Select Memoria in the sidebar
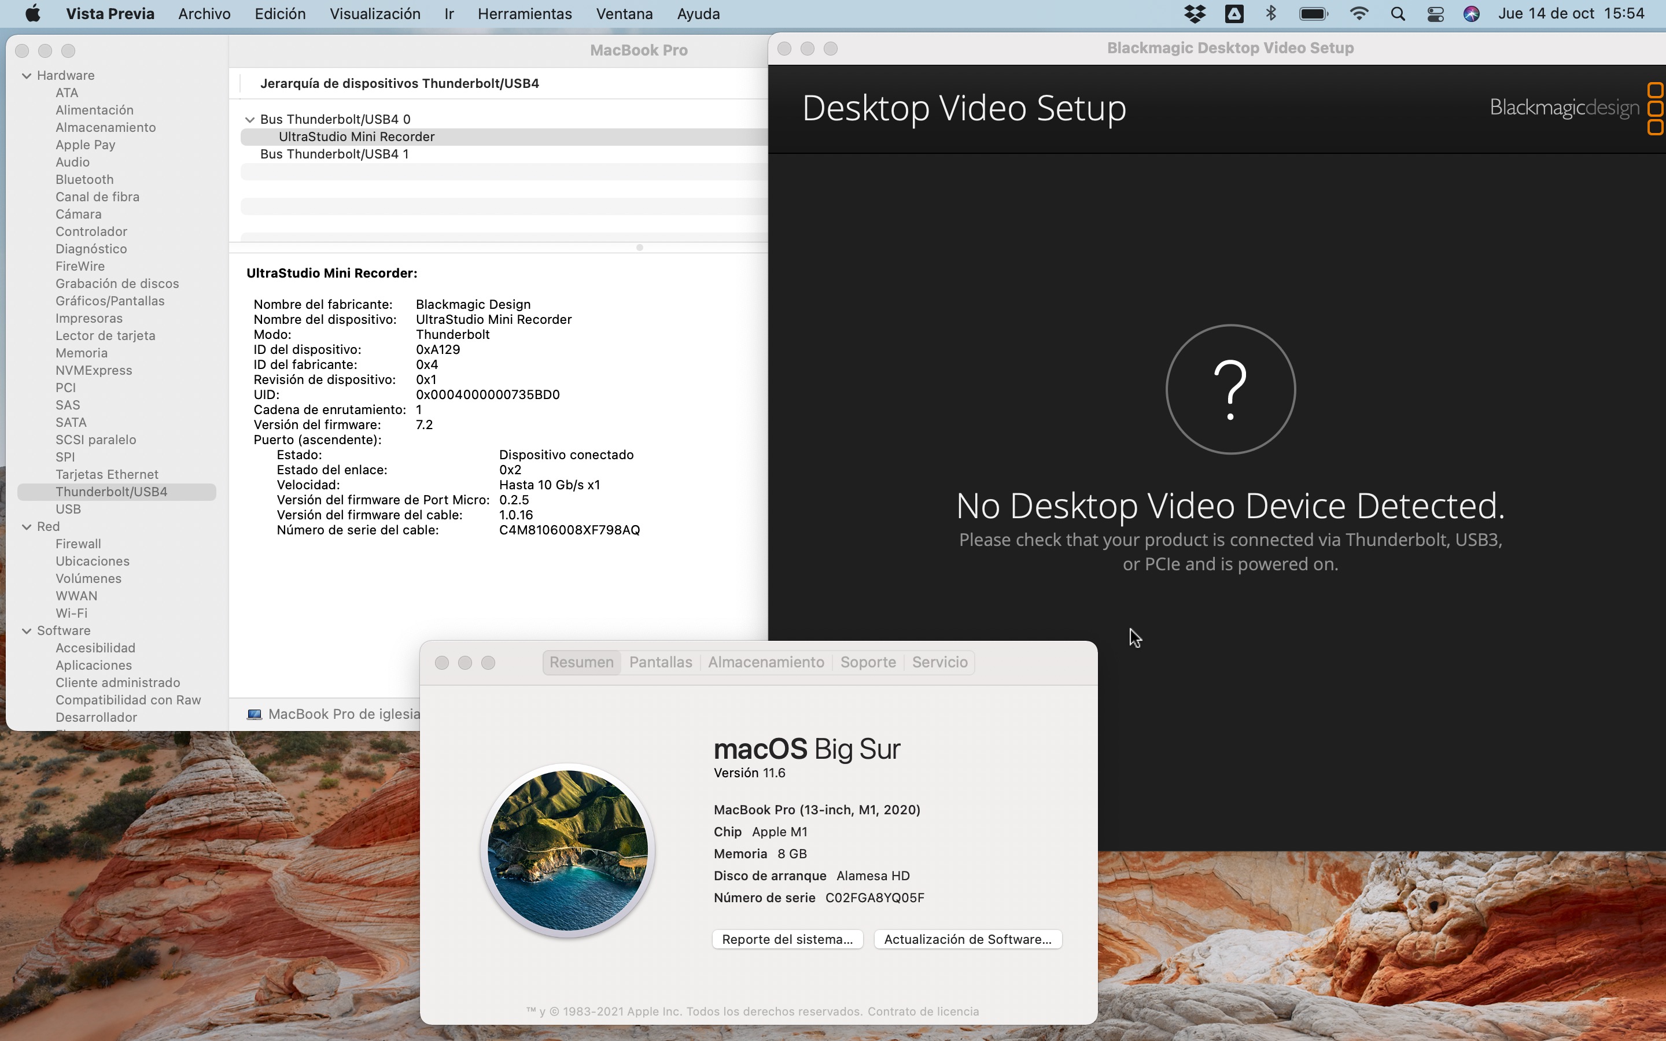Screen dimensions: 1666x1041 [81, 353]
